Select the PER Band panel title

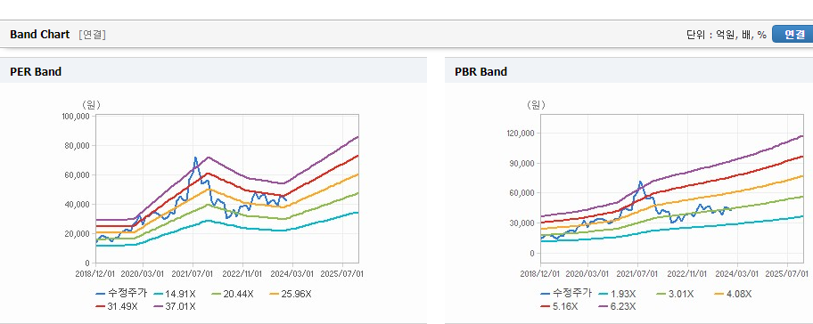pos(36,72)
